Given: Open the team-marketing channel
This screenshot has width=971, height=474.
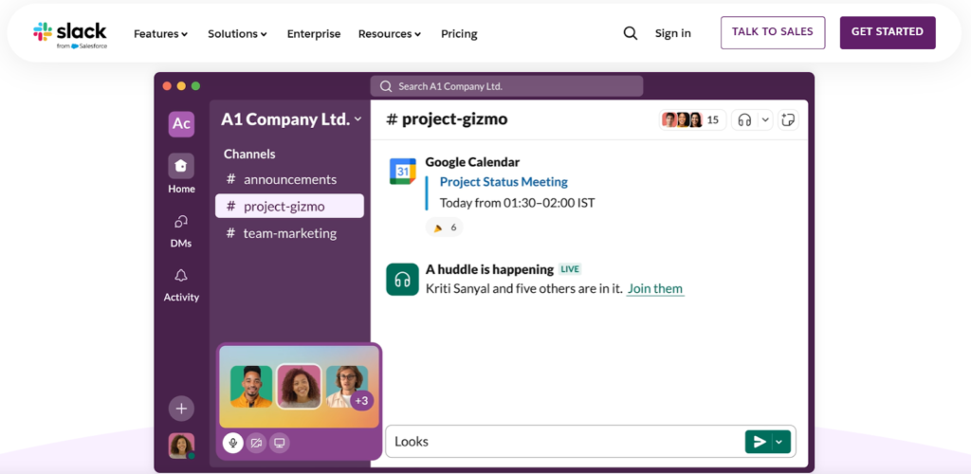Looking at the screenshot, I should 289,233.
